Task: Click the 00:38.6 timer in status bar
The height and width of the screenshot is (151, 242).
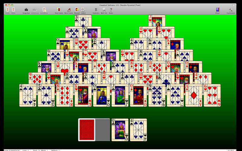Action: pos(231,150)
